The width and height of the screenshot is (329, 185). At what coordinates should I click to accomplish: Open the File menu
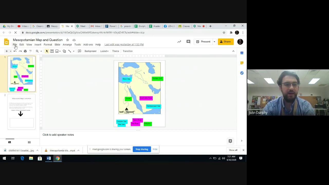[x=15, y=45]
